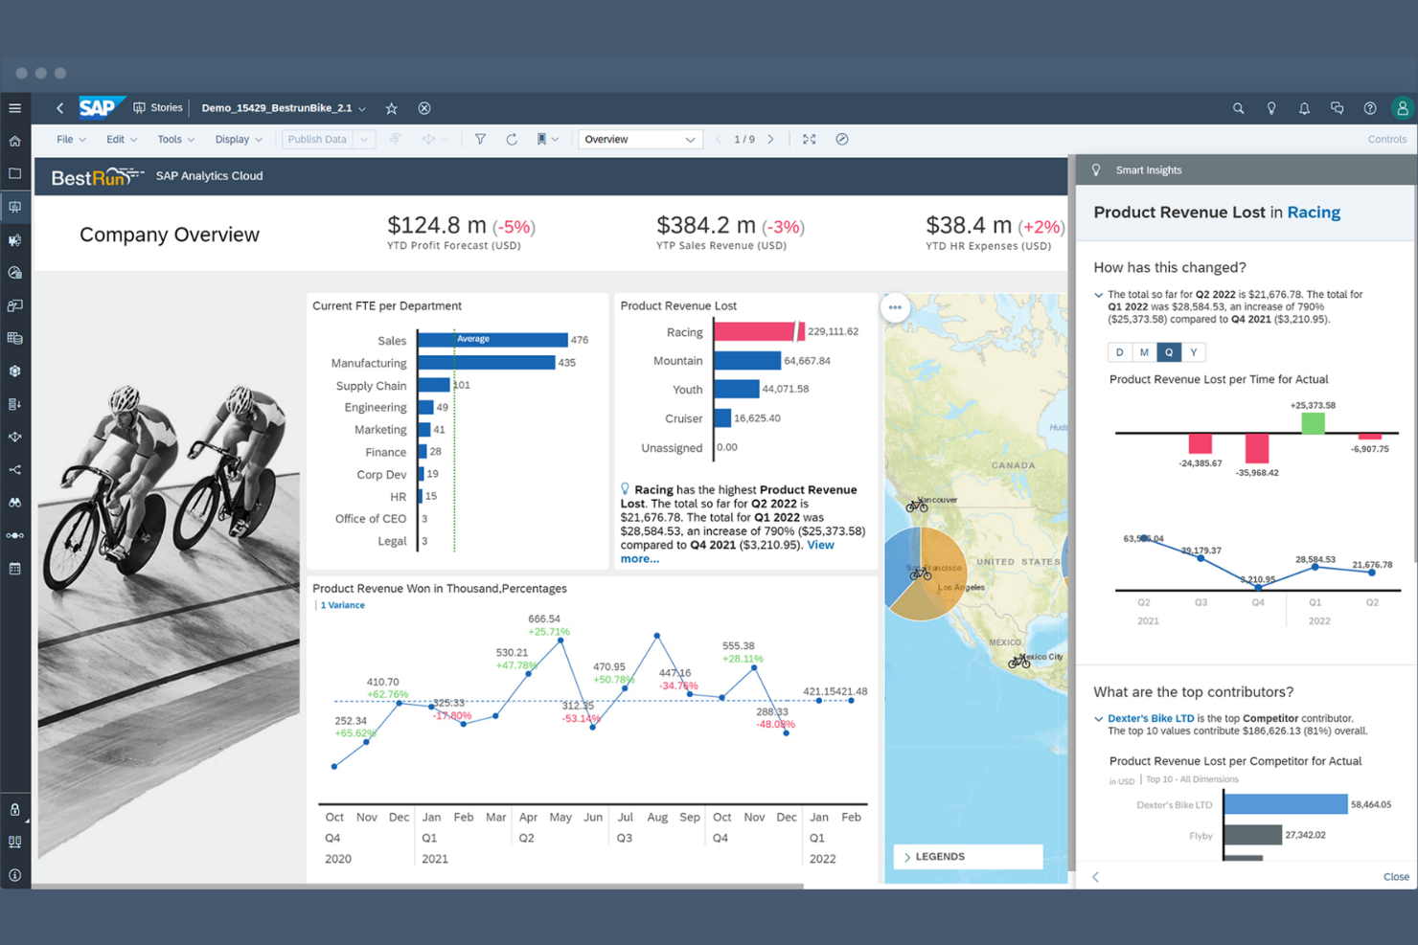Select the Q period toggle in Smart Insights
This screenshot has height=945, width=1418.
pyautogui.click(x=1168, y=351)
